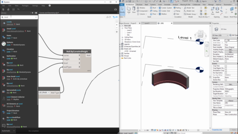
Task: Expand the Room & Area panel dropdown
Action: point(204,17)
